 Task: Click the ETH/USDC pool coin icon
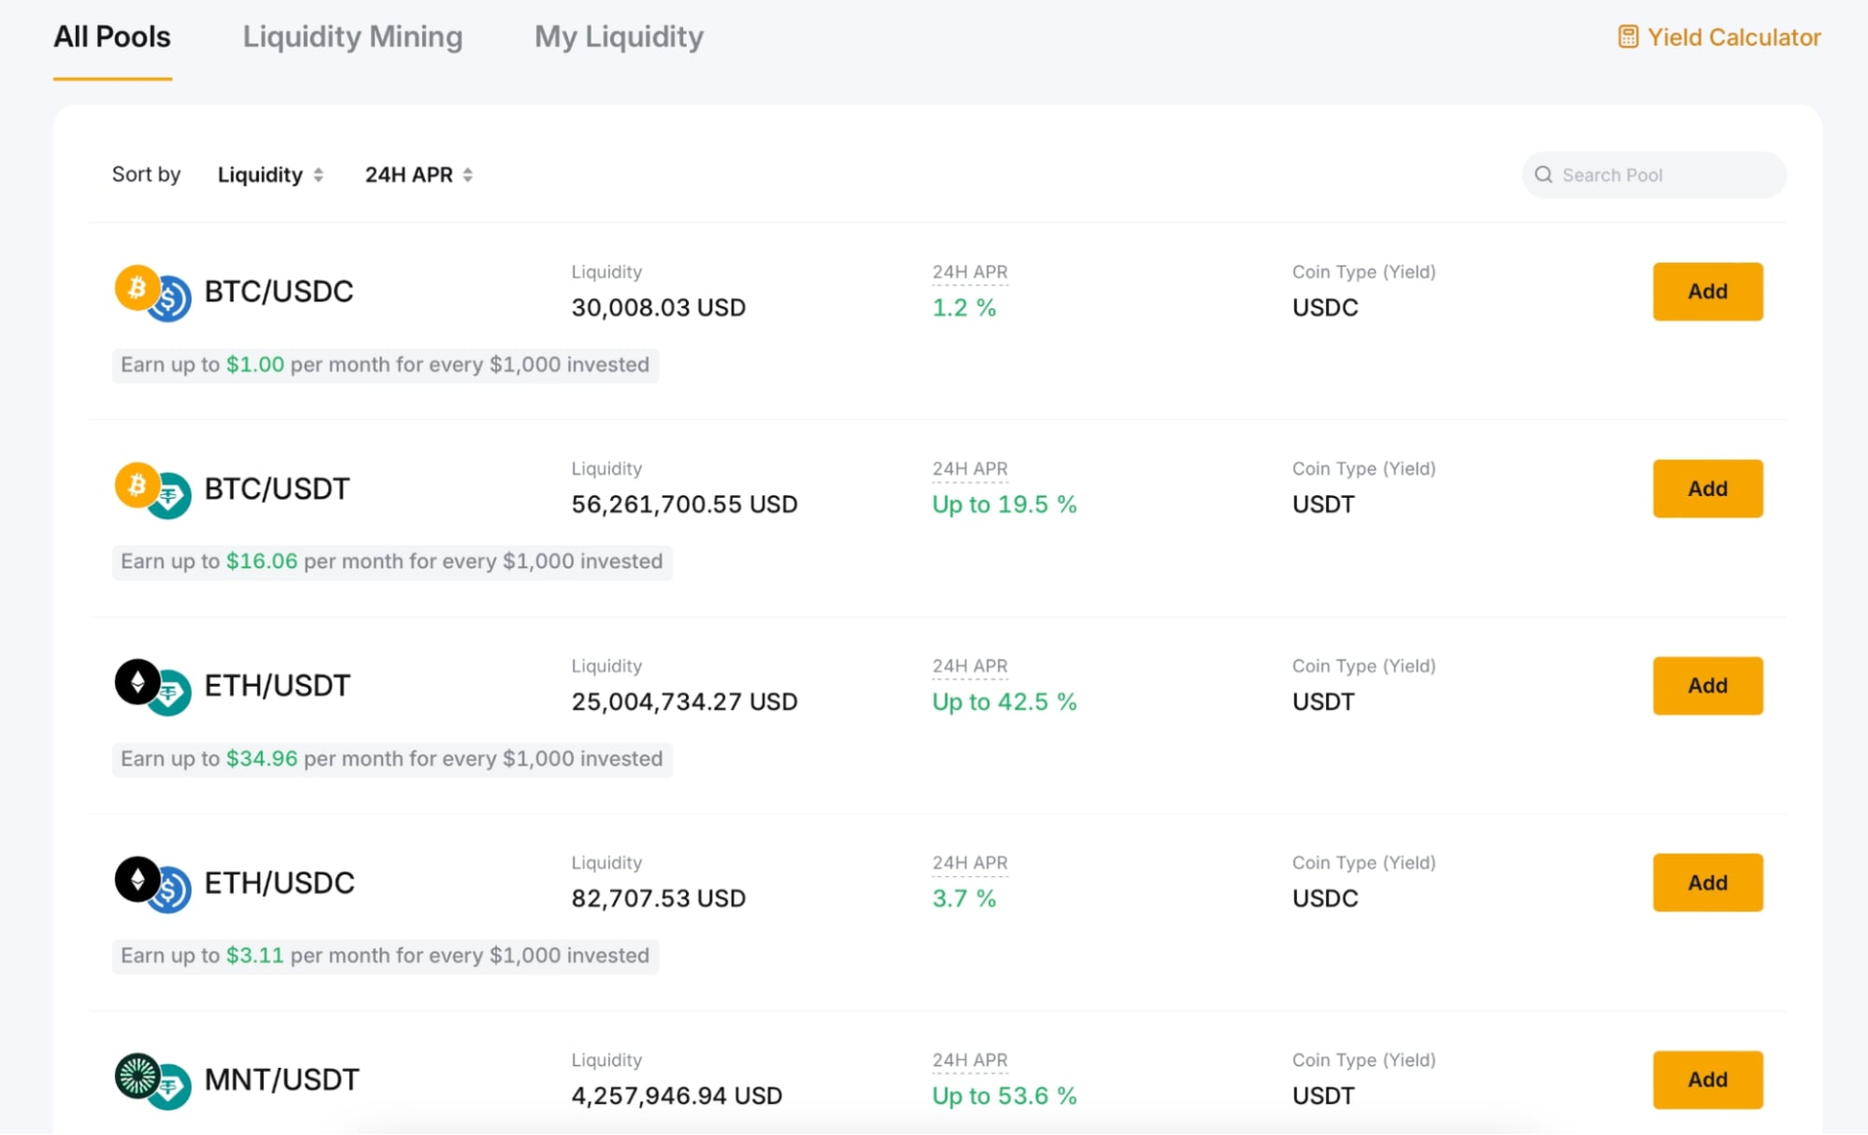click(x=153, y=884)
